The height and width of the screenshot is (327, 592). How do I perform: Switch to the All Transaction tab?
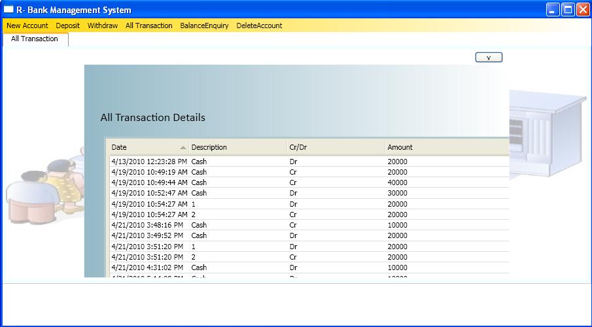(35, 39)
